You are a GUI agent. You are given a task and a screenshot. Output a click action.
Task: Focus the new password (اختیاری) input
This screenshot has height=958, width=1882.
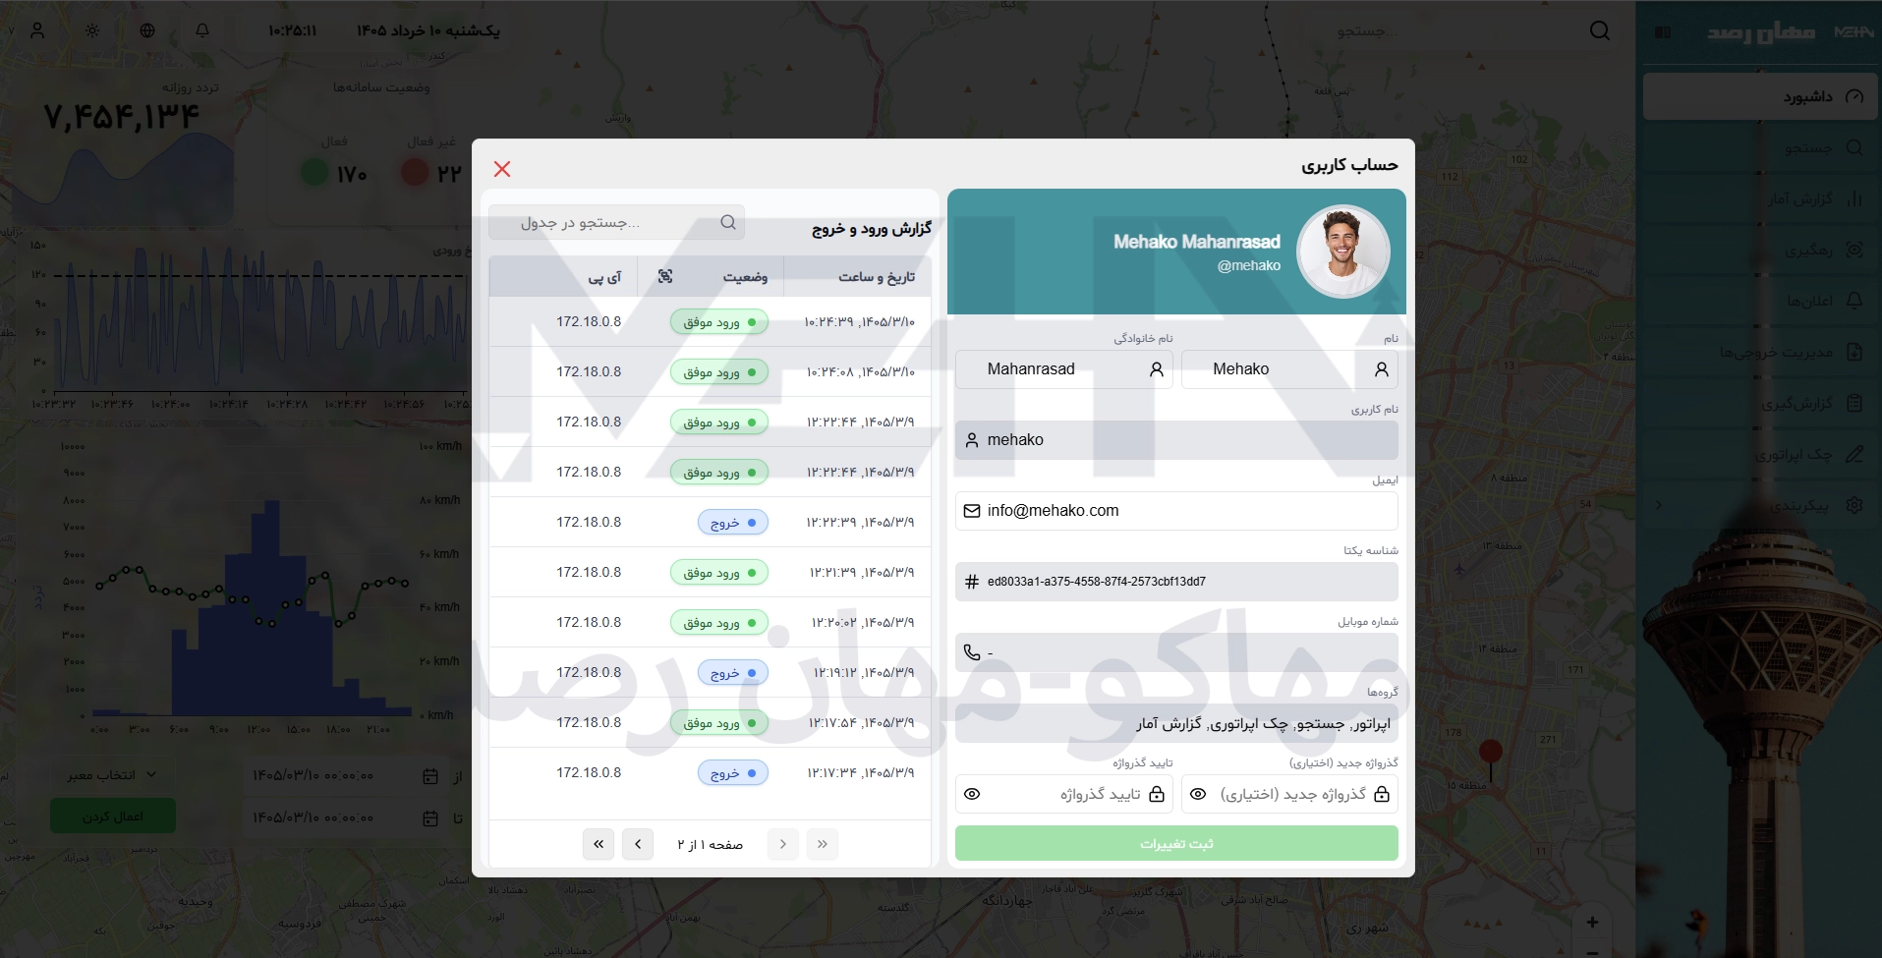tap(1289, 794)
